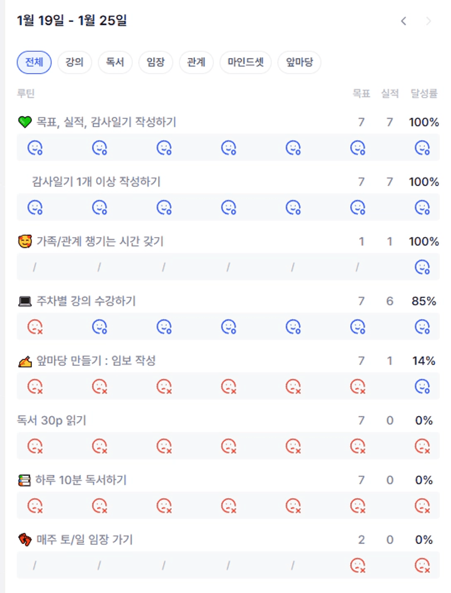Click the 달성률 column header
Viewport: 451px width, 593px height.
pyautogui.click(x=424, y=94)
